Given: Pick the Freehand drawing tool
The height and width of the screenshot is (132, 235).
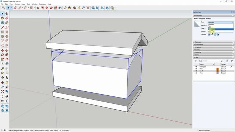Looking at the screenshot, I should (x=7, y=27).
